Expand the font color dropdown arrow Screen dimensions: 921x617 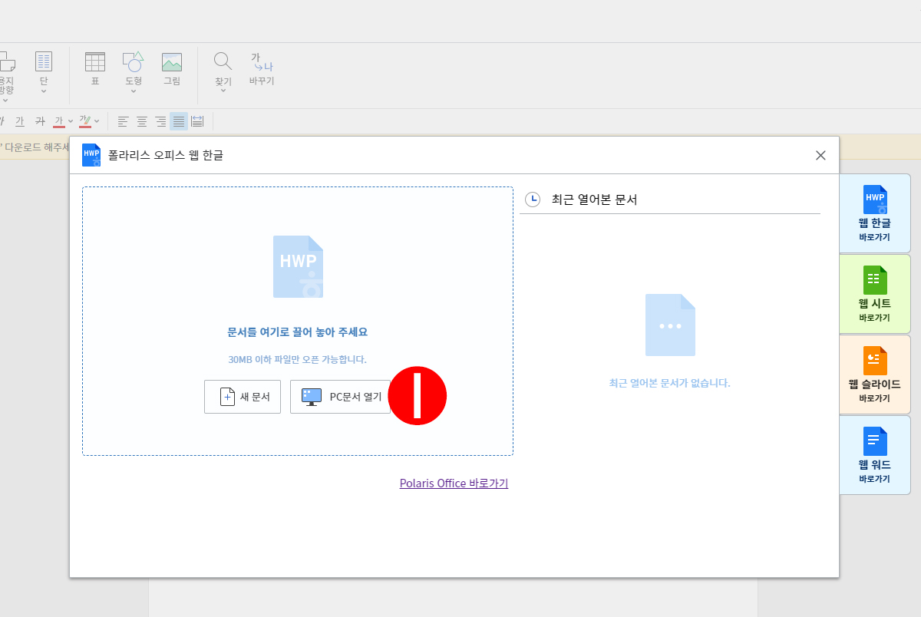coord(71,121)
